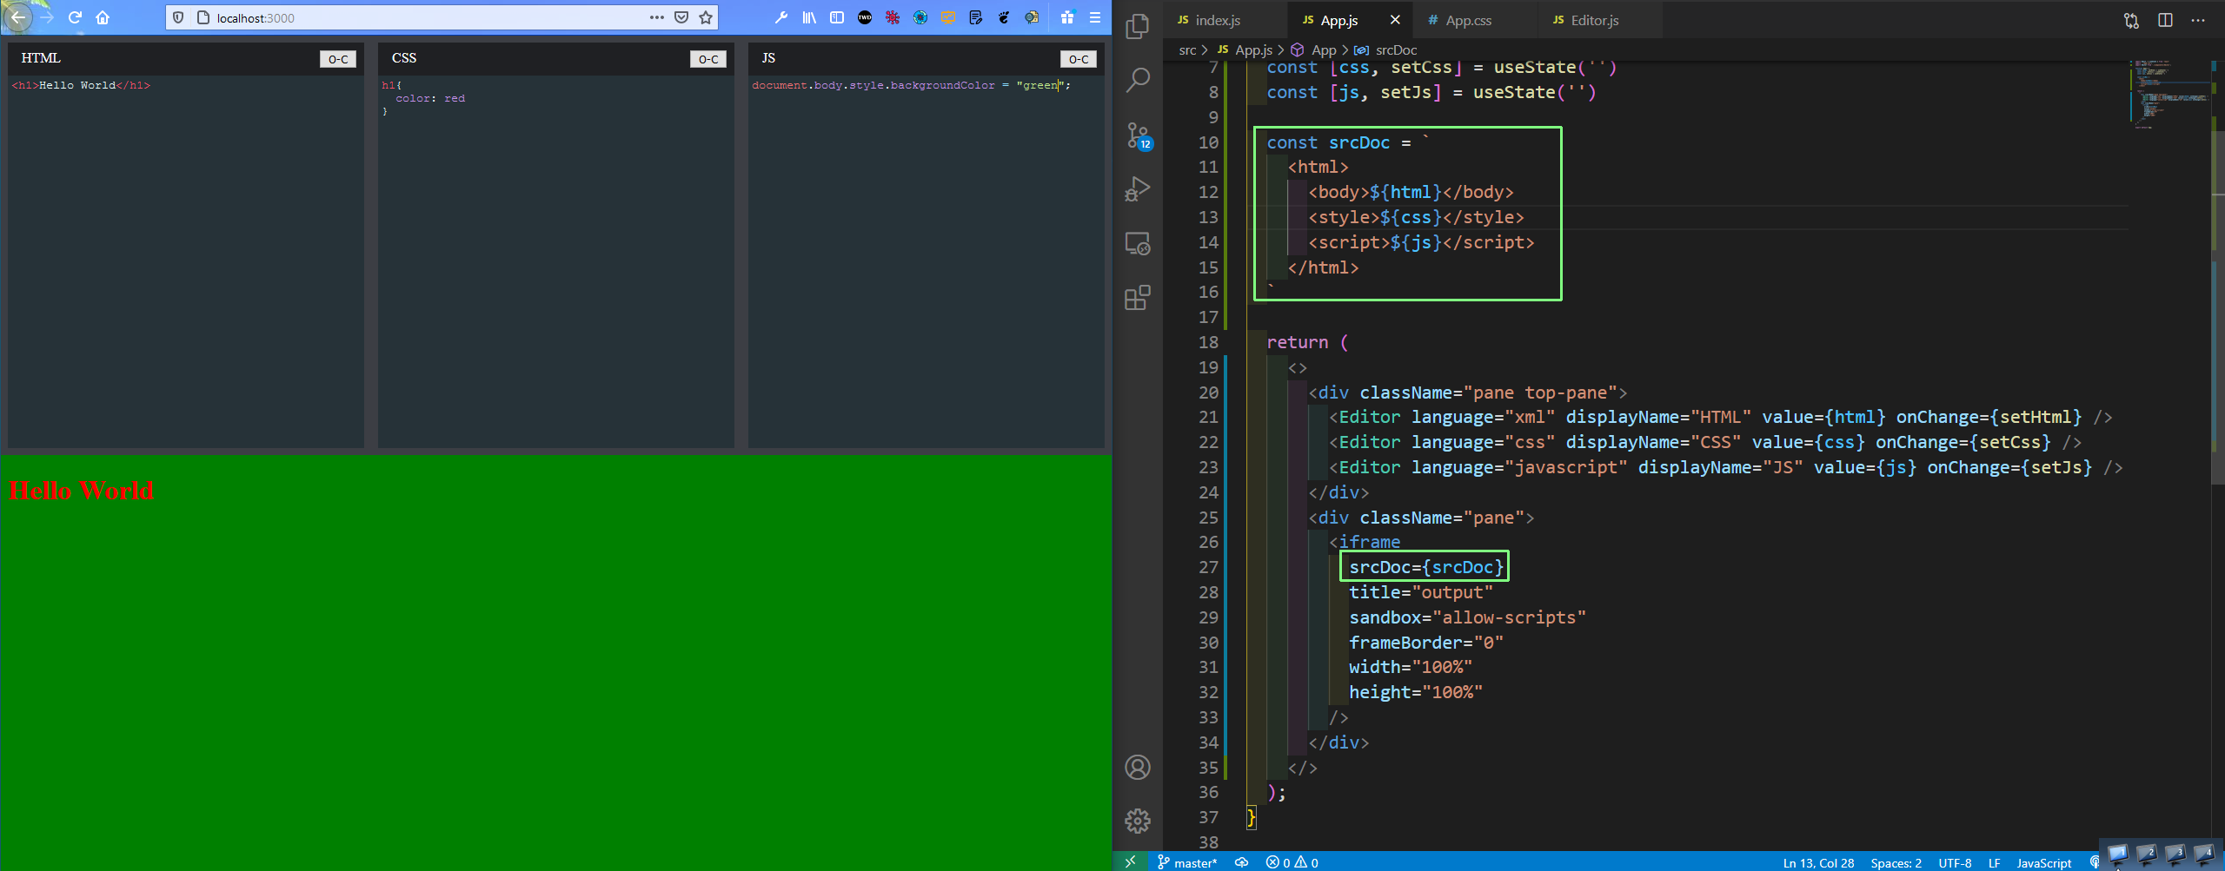Screen dimensions: 2225x871
Task: Click the code minimap overview
Action: click(2169, 94)
